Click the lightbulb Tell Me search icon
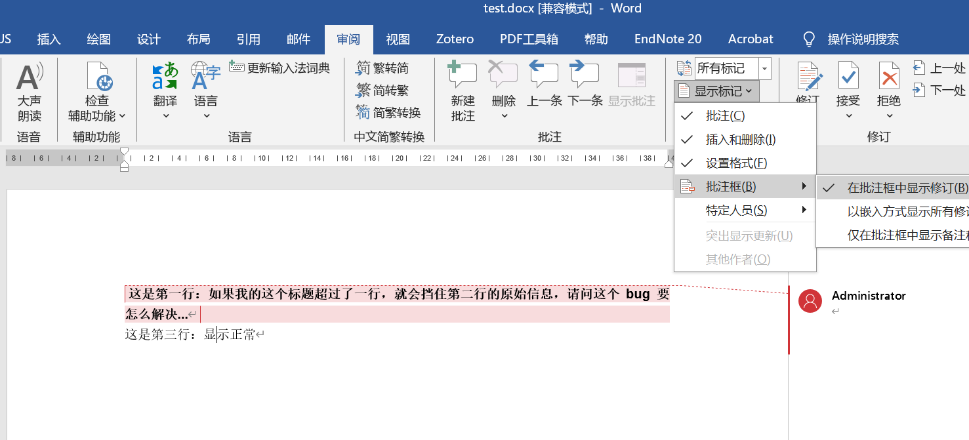The image size is (969, 440). pos(810,39)
